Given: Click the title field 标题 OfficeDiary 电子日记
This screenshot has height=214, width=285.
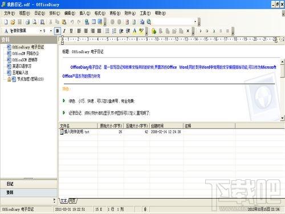Looking at the screenshot, I should (83, 51).
